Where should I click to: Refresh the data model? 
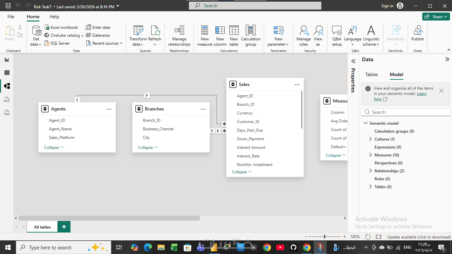pyautogui.click(x=155, y=36)
